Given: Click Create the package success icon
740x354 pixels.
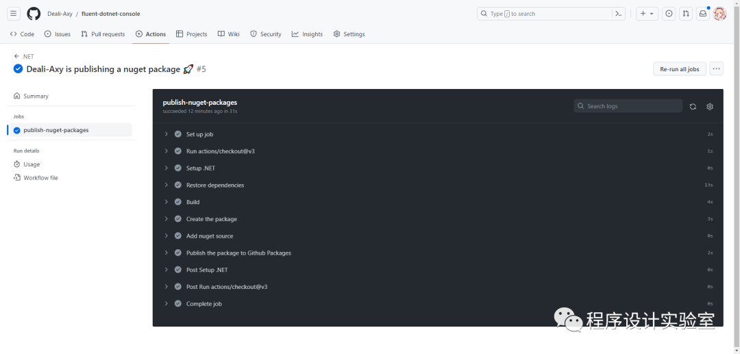Looking at the screenshot, I should (x=178, y=218).
